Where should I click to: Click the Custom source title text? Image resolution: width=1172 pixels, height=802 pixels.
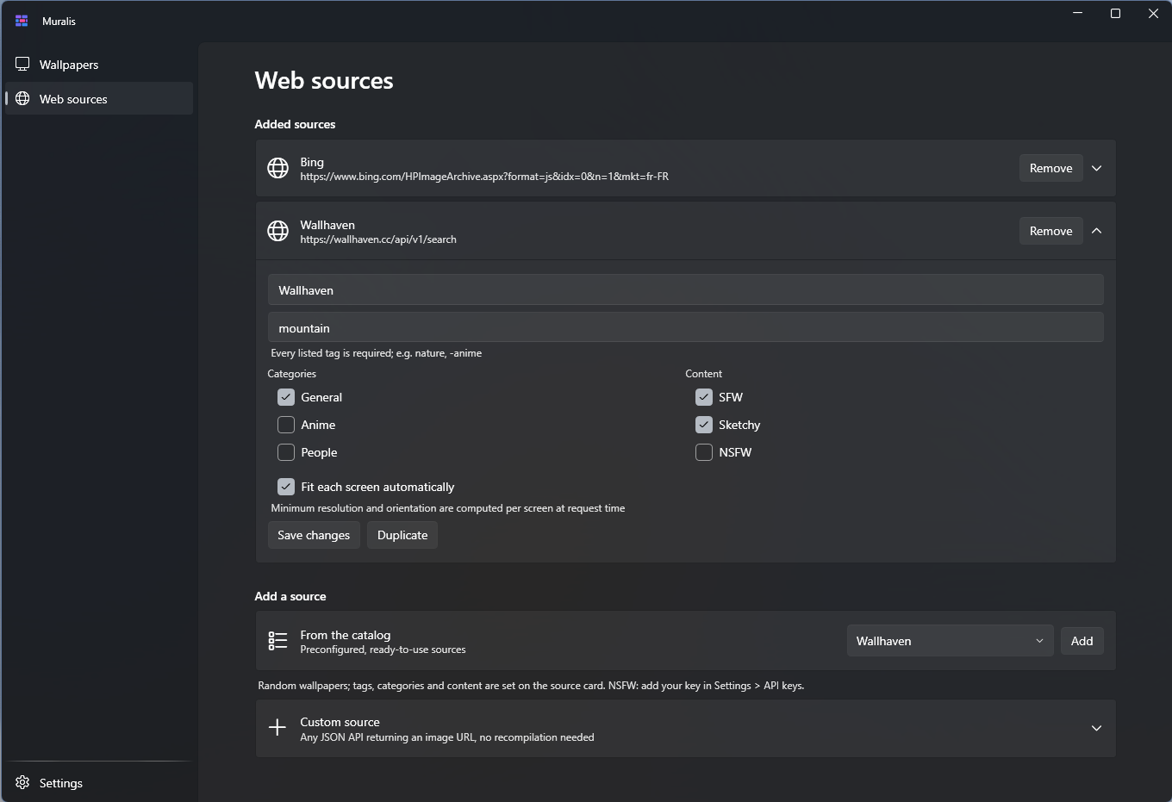click(x=340, y=722)
